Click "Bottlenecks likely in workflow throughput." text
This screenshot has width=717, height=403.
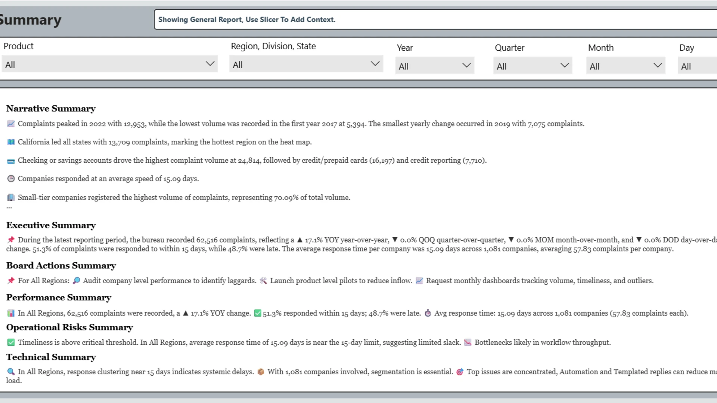tap(543, 343)
